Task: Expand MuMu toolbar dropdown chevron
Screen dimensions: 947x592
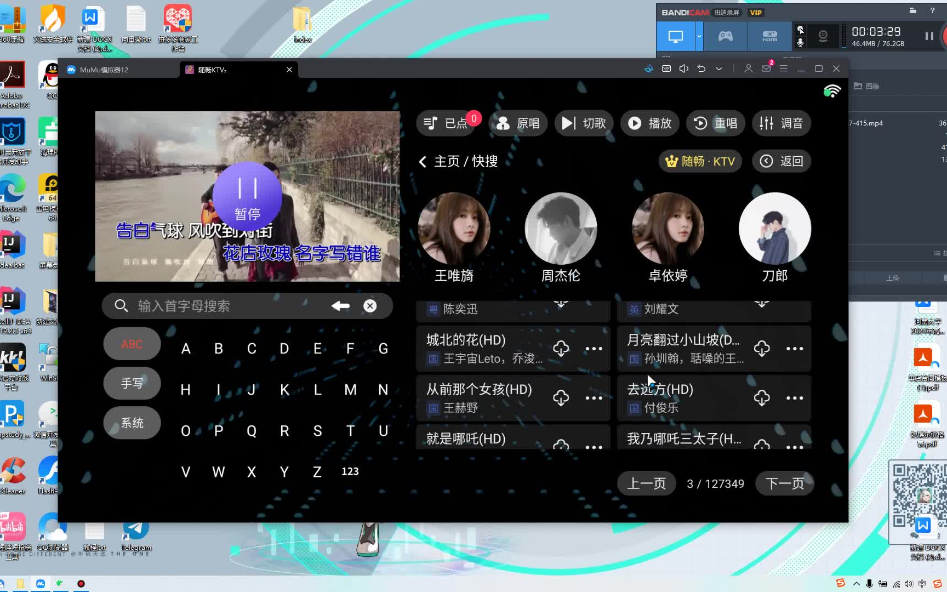Action: 719,69
